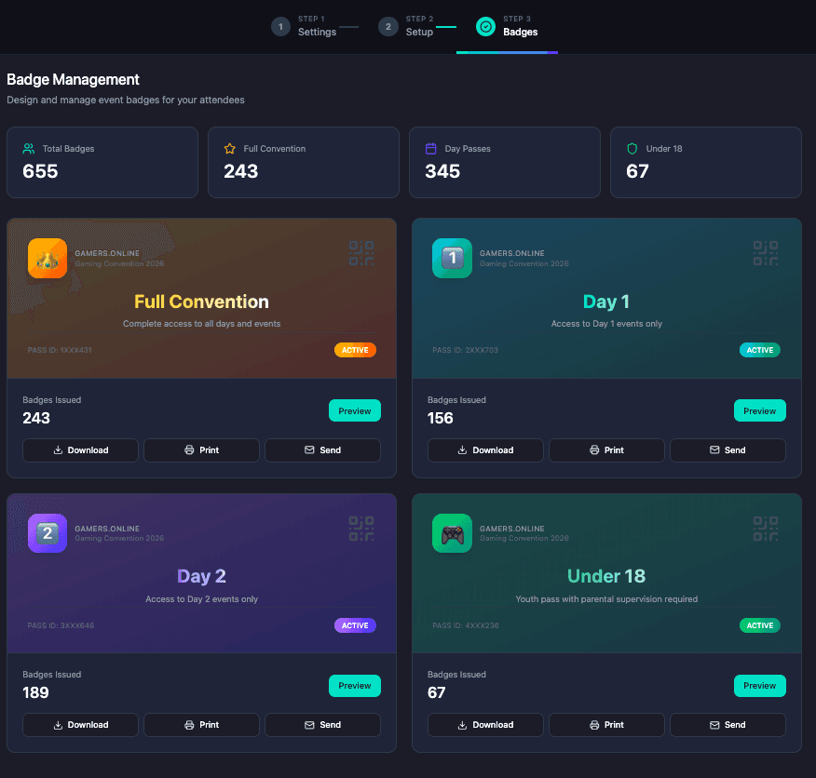Image resolution: width=816 pixels, height=778 pixels.
Task: Click the QR code on Day 1 badge
Action: tap(766, 253)
